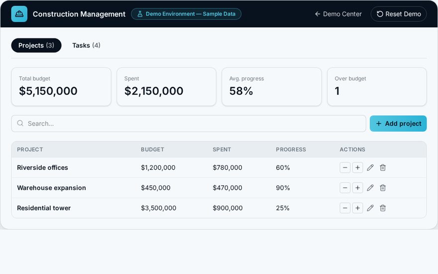The width and height of the screenshot is (438, 274).
Task: Click the 25% progress value
Action: click(283, 208)
